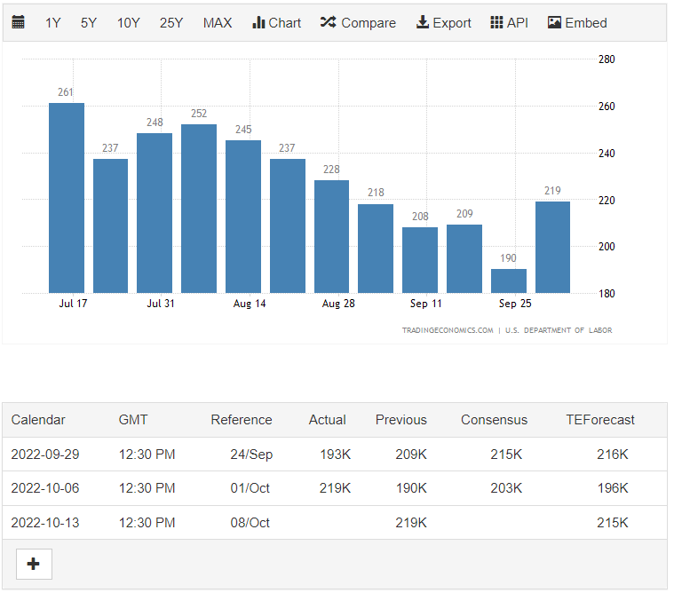This screenshot has width=674, height=593.
Task: Select the 25Y time range
Action: click(171, 23)
